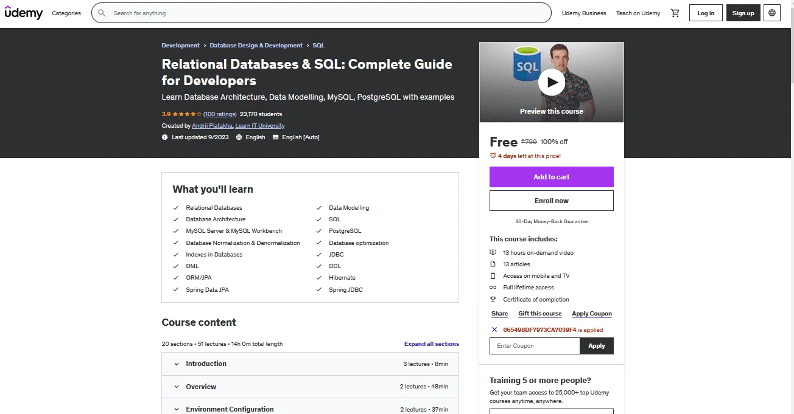
Task: Click checkmark next to Spring Data JPA
Action: pyautogui.click(x=177, y=290)
